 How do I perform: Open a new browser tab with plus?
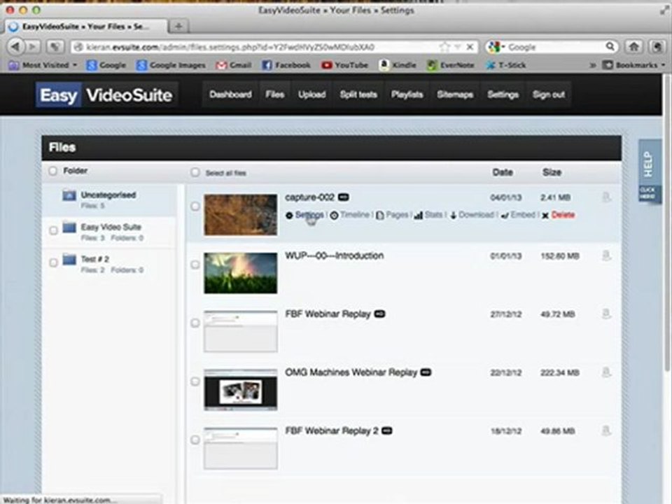point(178,27)
